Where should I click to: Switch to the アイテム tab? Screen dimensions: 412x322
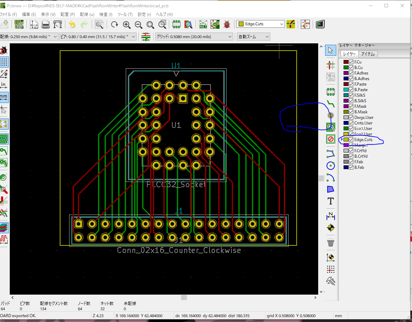[368, 54]
